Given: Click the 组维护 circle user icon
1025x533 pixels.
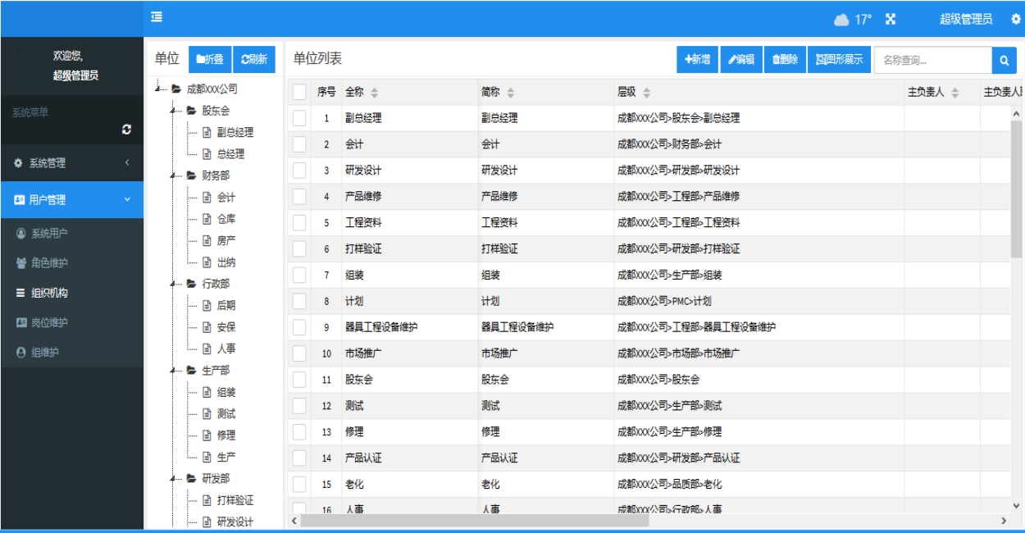Looking at the screenshot, I should pyautogui.click(x=21, y=353).
